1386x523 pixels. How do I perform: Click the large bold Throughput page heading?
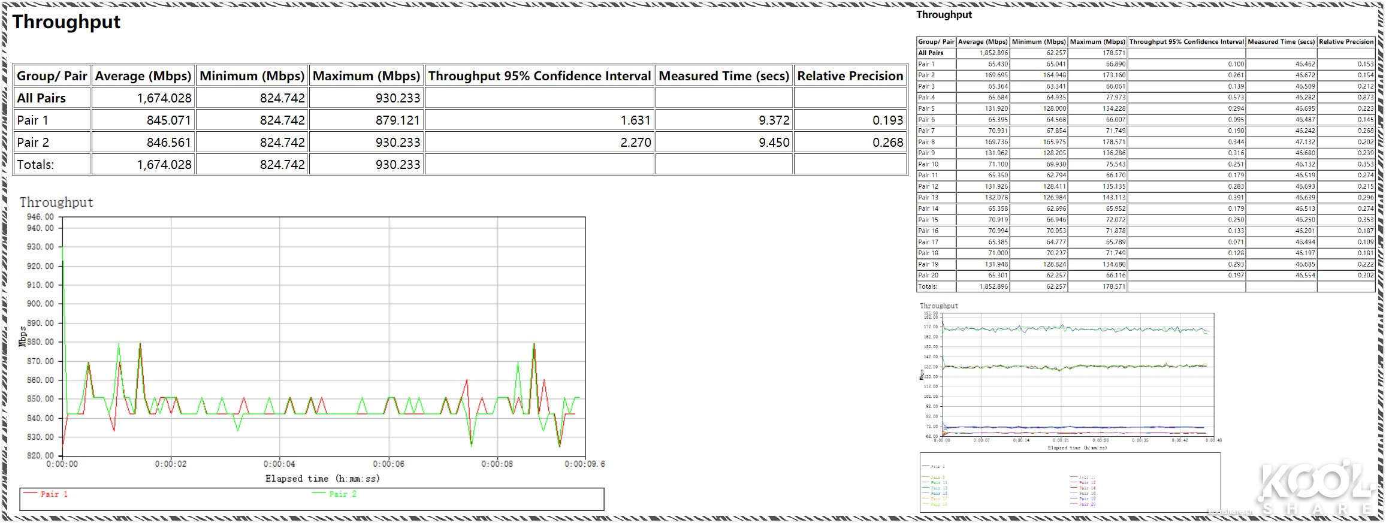pyautogui.click(x=67, y=22)
